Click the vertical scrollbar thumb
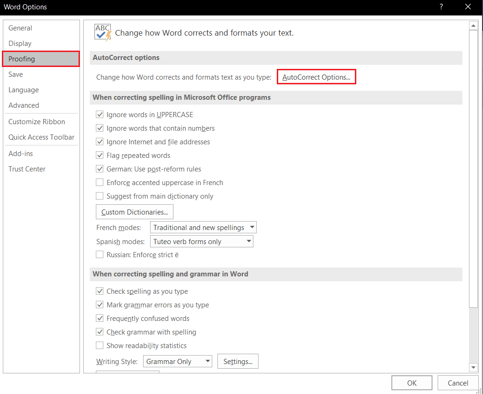Viewport: 483px width, 394px height. (x=473, y=169)
